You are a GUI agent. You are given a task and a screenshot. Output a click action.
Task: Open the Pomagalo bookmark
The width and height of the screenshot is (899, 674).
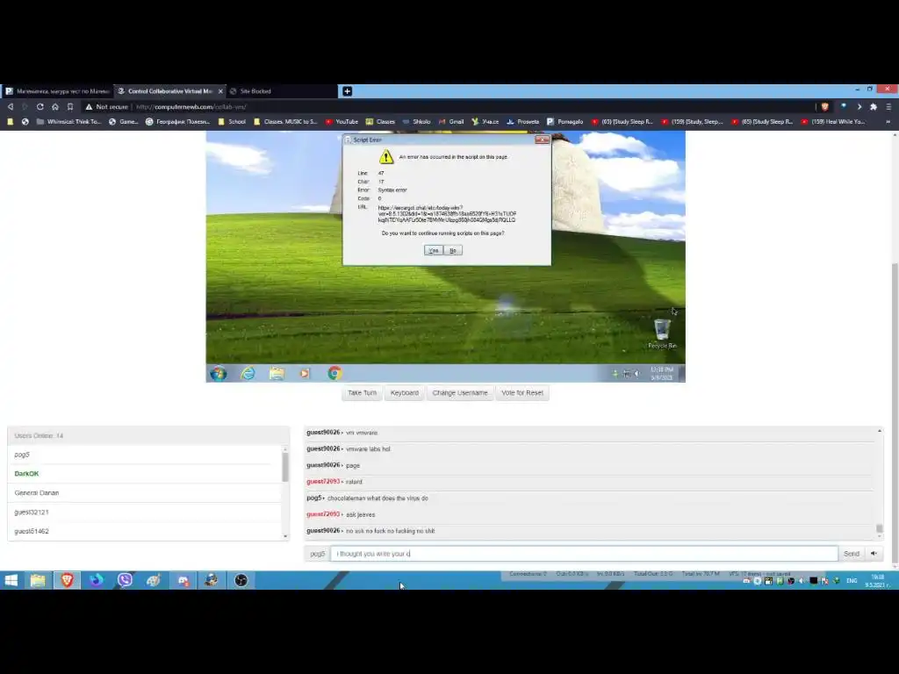tap(565, 121)
